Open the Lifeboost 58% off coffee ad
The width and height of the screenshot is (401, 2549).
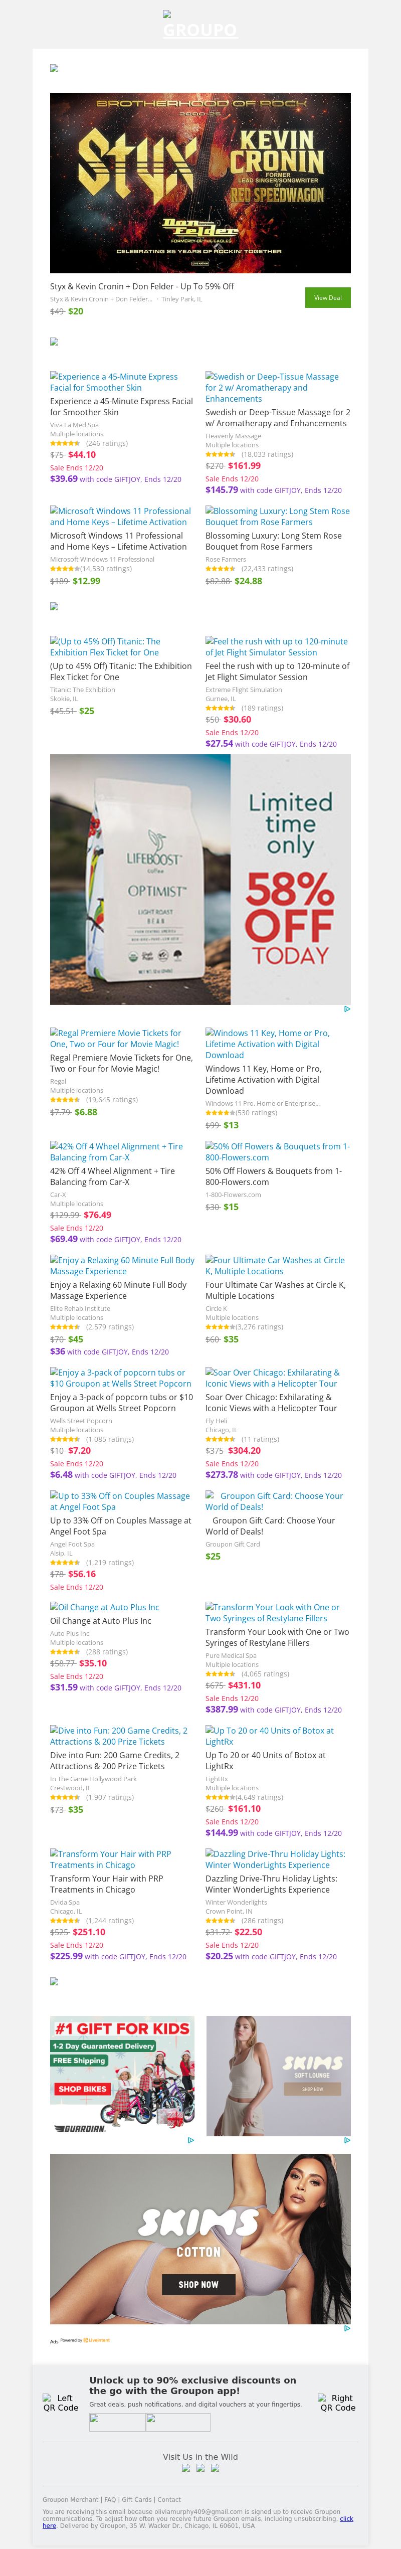coord(200,880)
